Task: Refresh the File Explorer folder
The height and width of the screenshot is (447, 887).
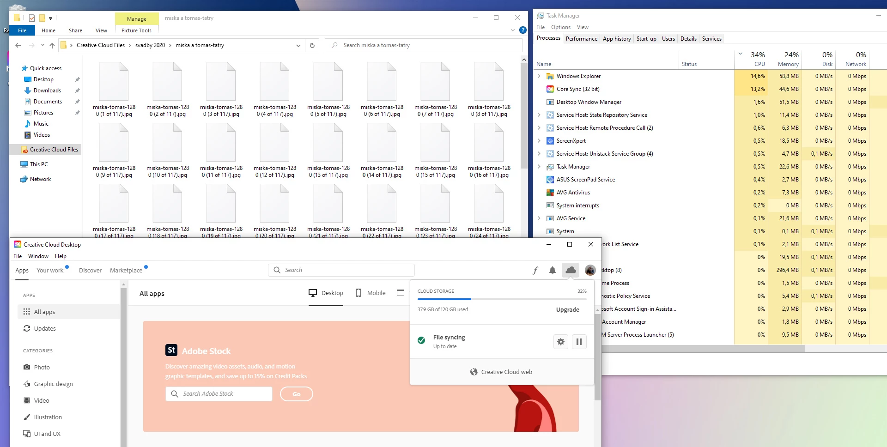Action: 312,45
